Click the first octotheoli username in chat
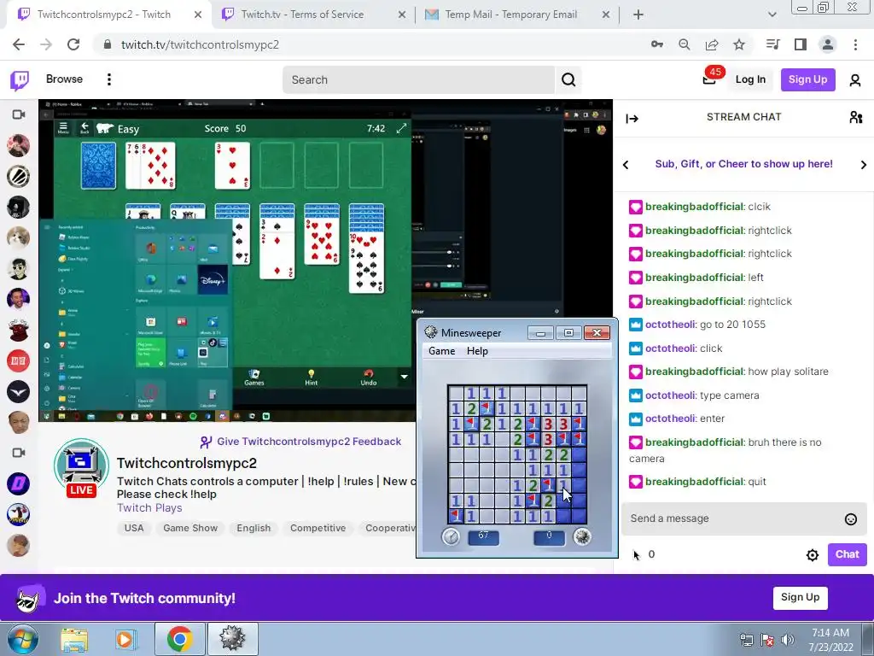Viewport: 874px width, 656px height. pyautogui.click(x=670, y=325)
